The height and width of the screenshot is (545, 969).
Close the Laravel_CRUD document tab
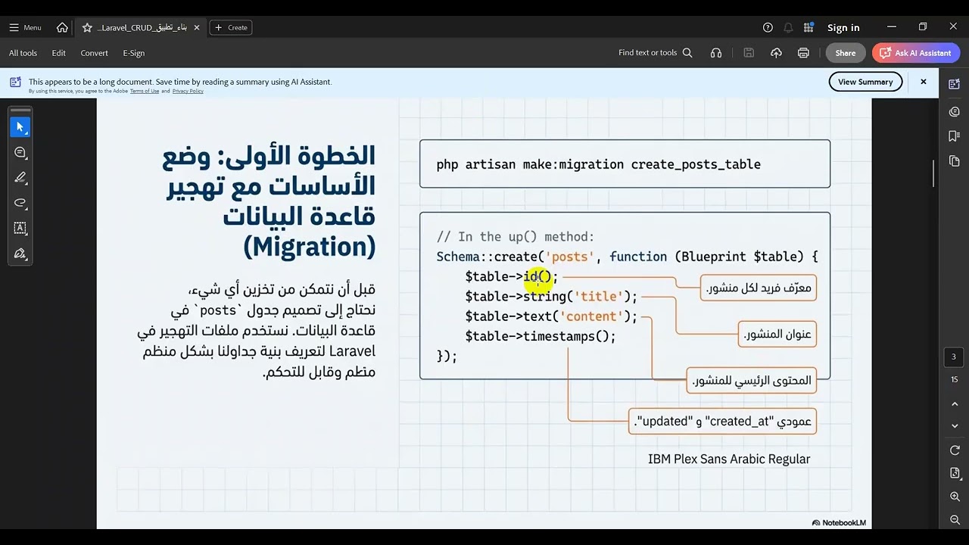click(197, 27)
